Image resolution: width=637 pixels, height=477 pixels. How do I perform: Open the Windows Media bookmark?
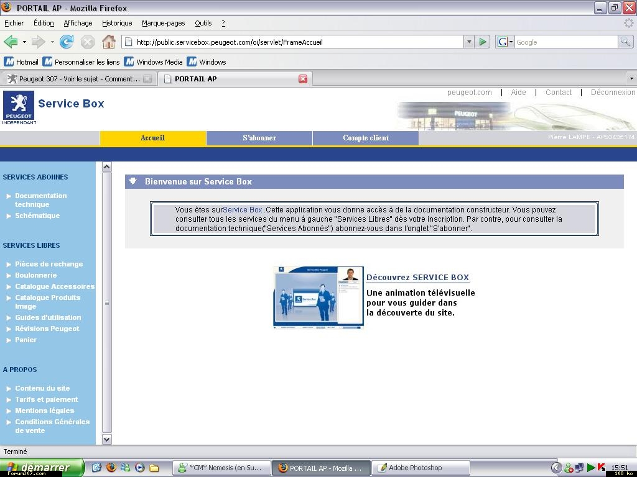[x=154, y=62]
